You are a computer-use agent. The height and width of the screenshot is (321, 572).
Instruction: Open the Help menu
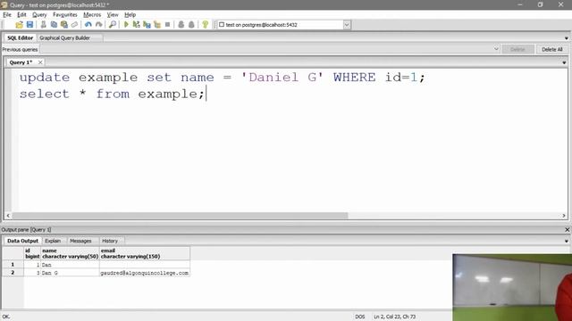tap(130, 14)
